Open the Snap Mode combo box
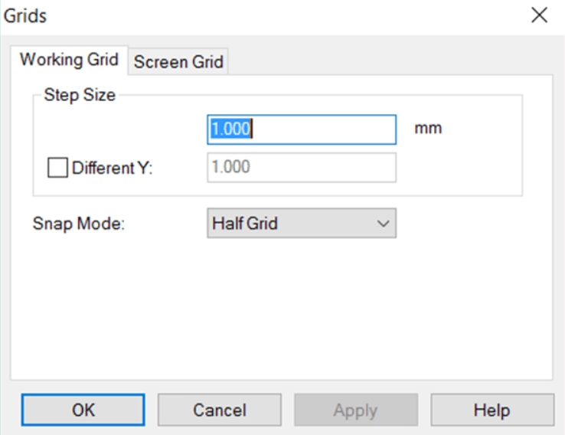The height and width of the screenshot is (435, 565). pyautogui.click(x=302, y=224)
